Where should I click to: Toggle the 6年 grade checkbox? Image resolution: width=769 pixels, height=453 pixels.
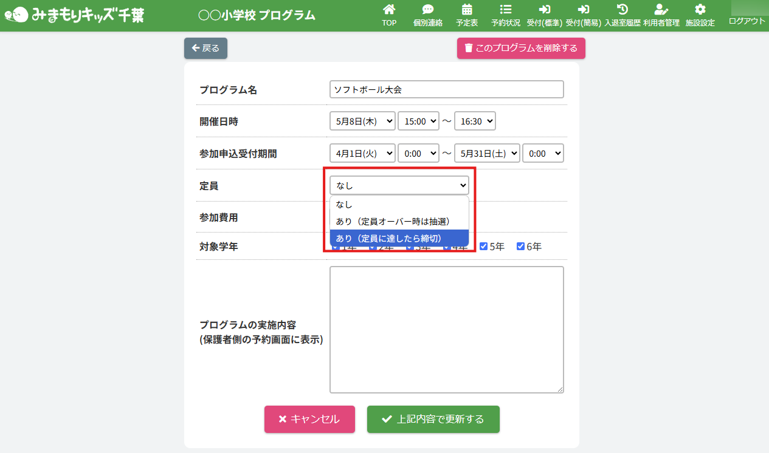521,247
